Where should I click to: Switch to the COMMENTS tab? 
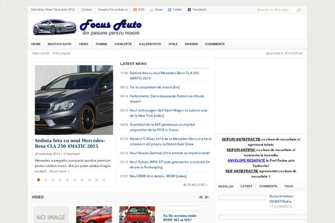[268, 186]
